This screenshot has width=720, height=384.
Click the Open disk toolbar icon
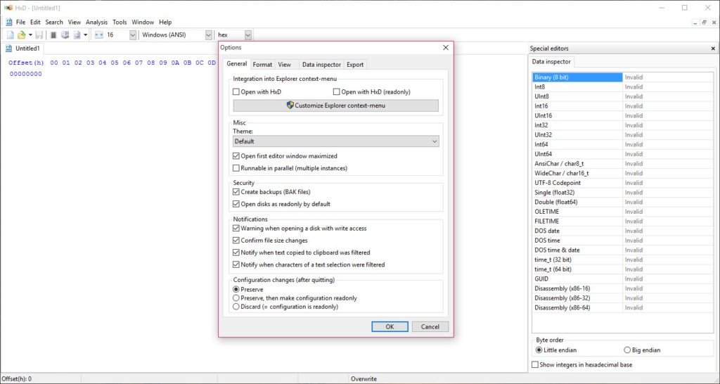[x=65, y=35]
